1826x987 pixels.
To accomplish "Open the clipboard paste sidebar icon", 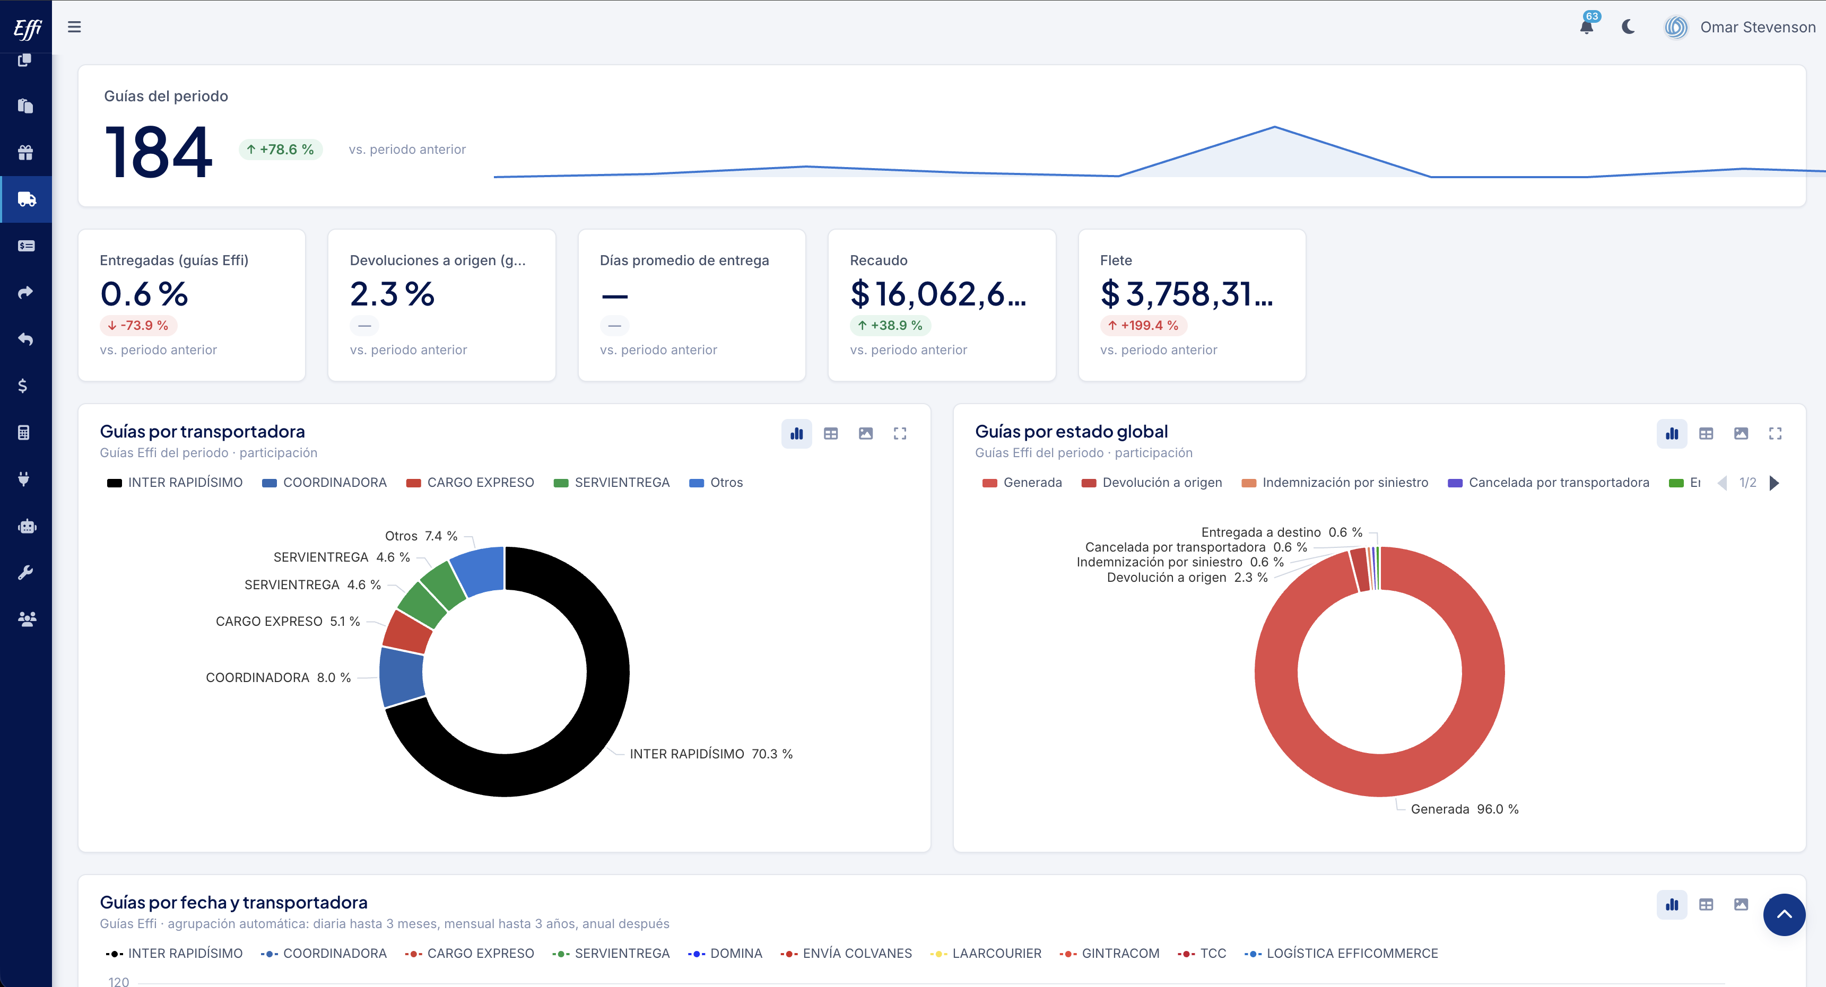I will [25, 106].
